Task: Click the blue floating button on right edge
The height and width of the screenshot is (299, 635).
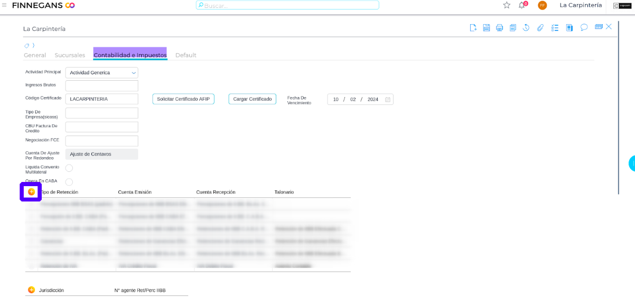Action: pyautogui.click(x=632, y=163)
